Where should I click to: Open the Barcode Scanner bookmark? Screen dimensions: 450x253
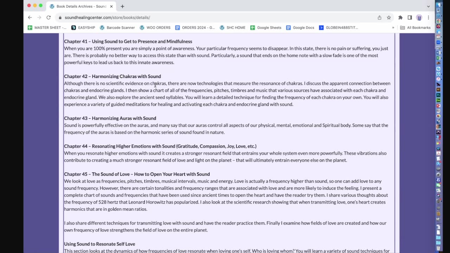point(117,28)
